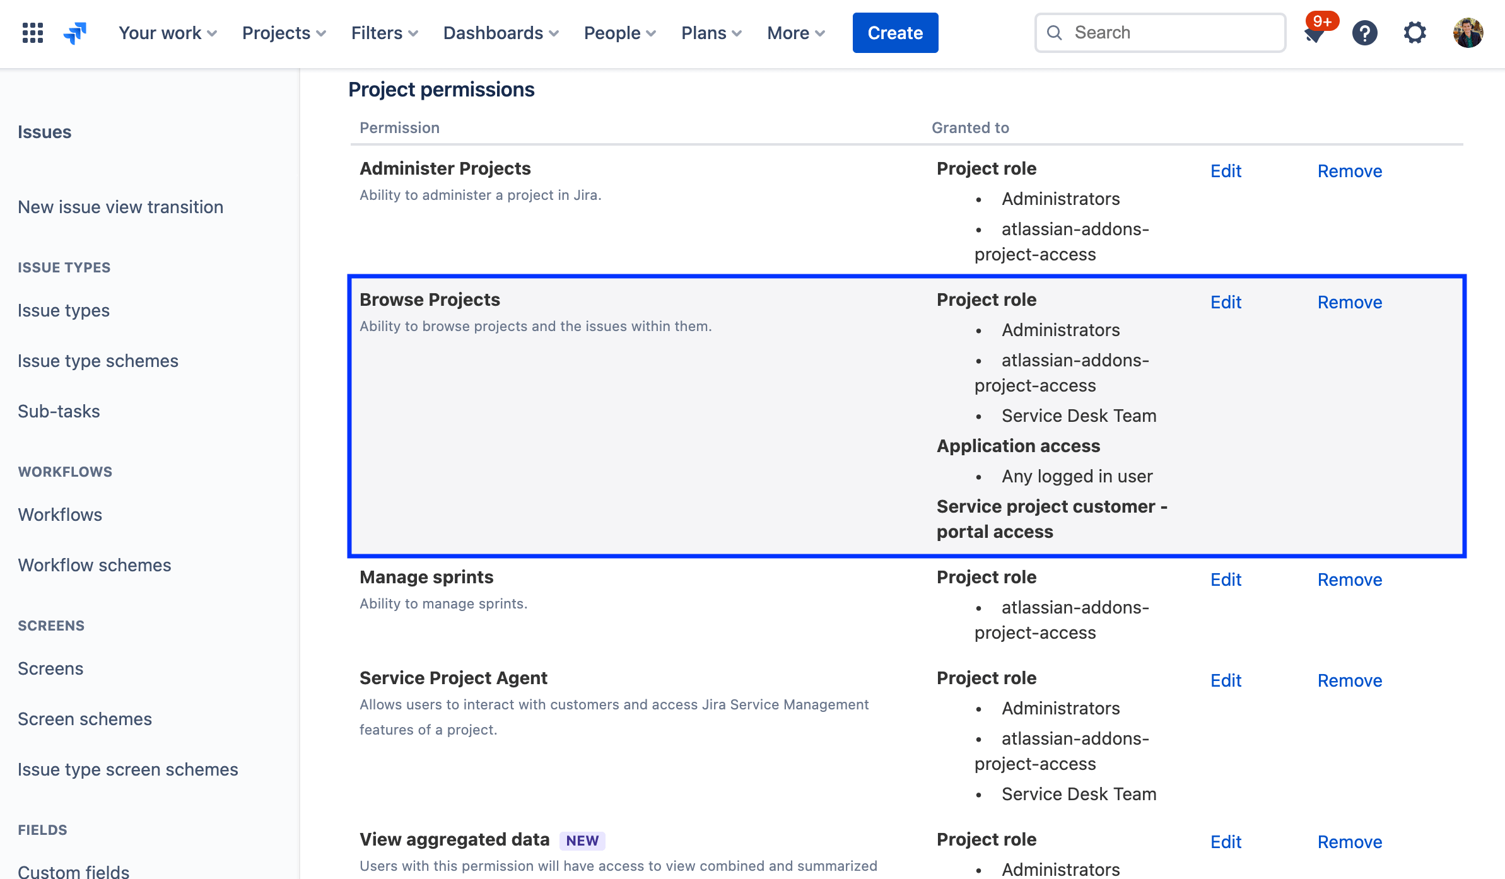1505x879 pixels.
Task: Click the Search input field
Action: coord(1159,32)
